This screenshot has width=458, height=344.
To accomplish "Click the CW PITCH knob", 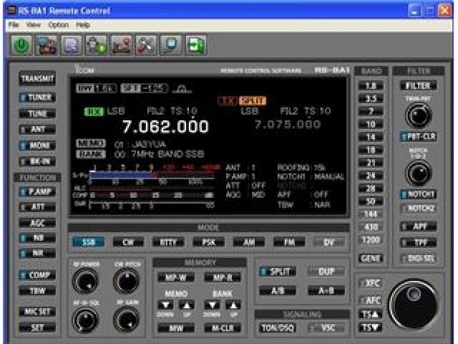I will [127, 281].
